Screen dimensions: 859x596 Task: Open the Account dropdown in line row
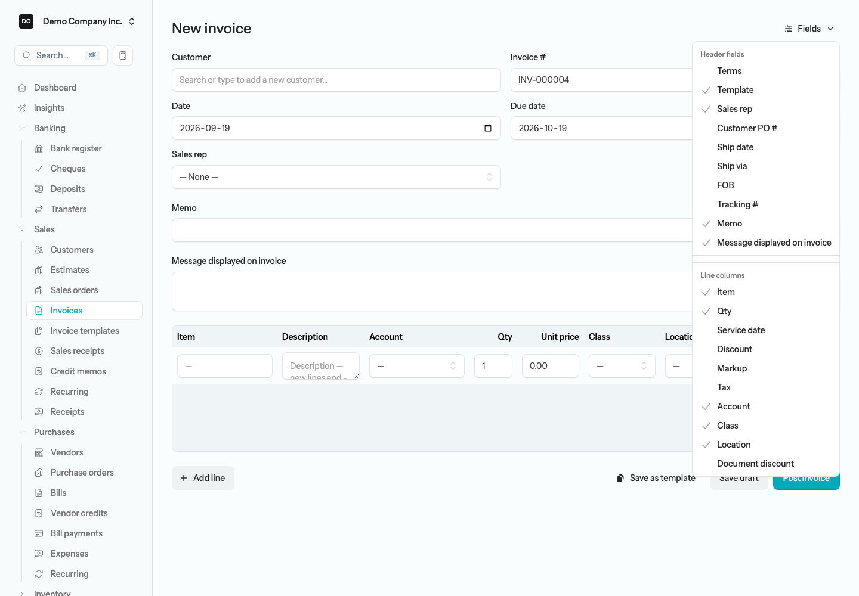pyautogui.click(x=417, y=366)
